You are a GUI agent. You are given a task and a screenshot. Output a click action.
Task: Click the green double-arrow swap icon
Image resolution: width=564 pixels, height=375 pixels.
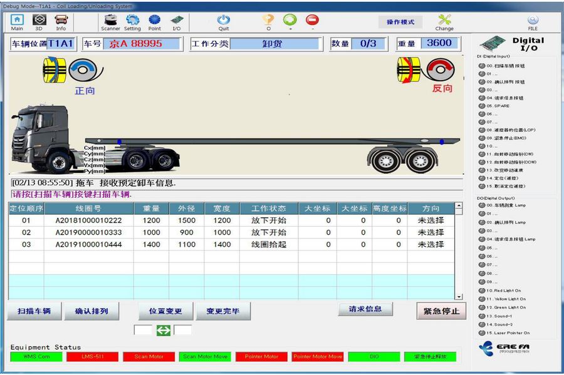[x=164, y=330]
